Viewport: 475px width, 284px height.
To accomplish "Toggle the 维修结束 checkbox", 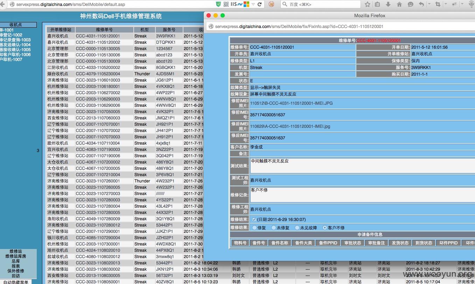I will click(254, 220).
